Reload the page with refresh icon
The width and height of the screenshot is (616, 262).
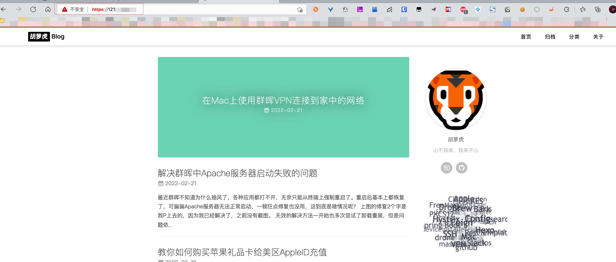click(x=33, y=9)
